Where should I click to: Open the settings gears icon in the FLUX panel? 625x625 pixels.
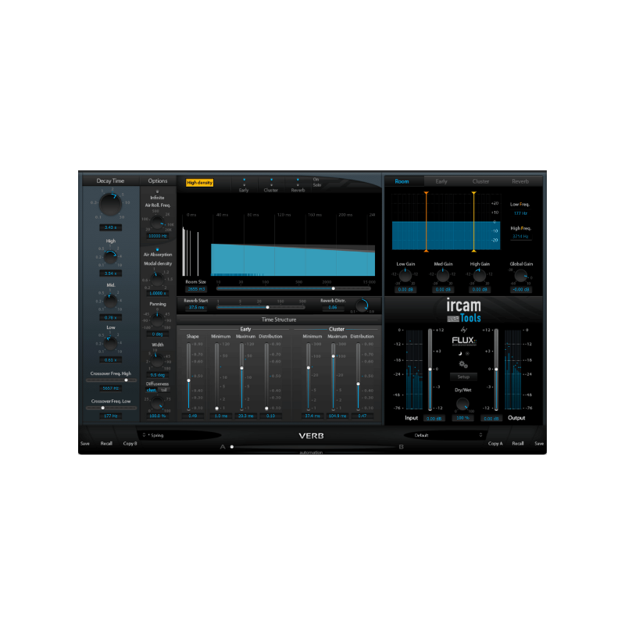click(x=463, y=364)
